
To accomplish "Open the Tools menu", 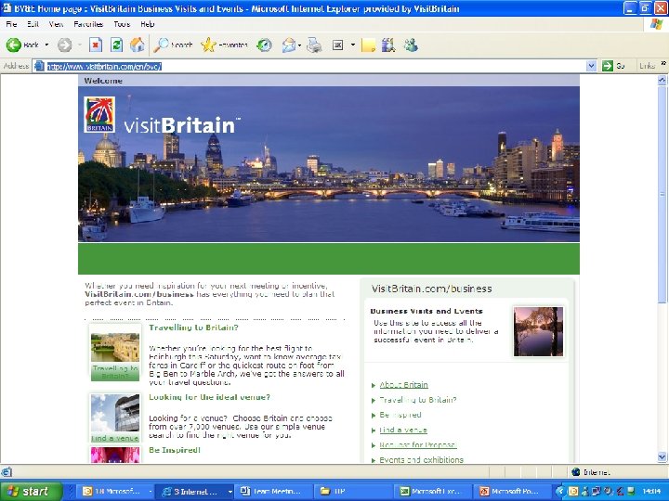I will tap(122, 24).
